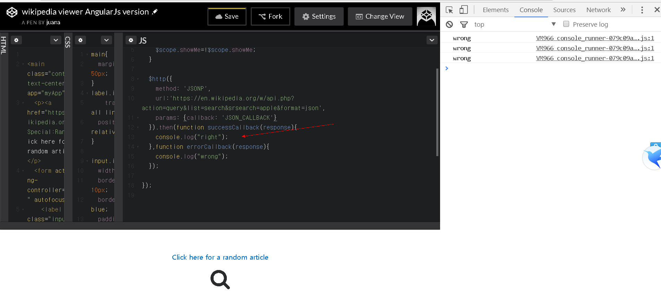661x296 pixels.
Task: Click the pencil icon to edit pen title
Action: (155, 12)
